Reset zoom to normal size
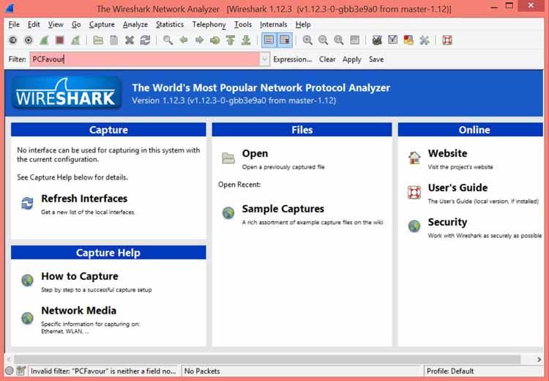The image size is (549, 381). pyautogui.click(x=339, y=40)
